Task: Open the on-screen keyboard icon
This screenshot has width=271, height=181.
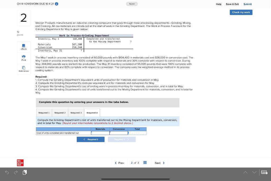Action: (264, 172)
